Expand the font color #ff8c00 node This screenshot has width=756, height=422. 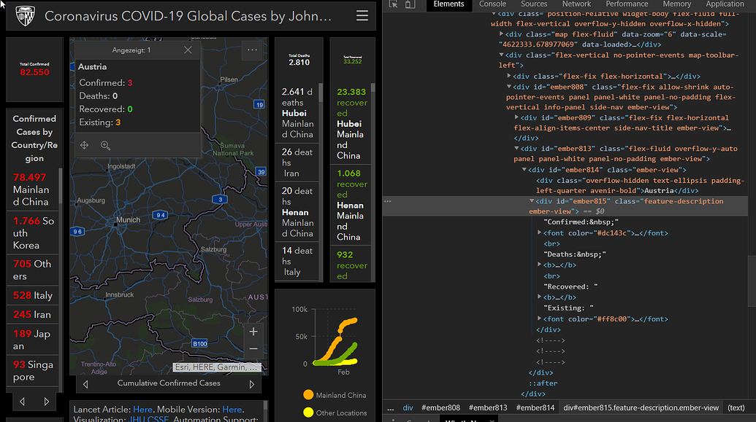pos(540,319)
